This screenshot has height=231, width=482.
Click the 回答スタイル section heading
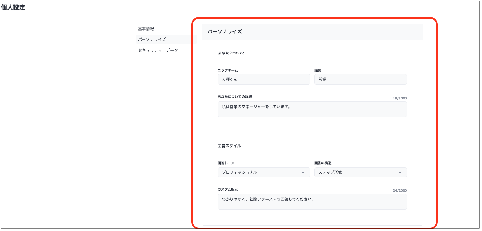click(229, 146)
